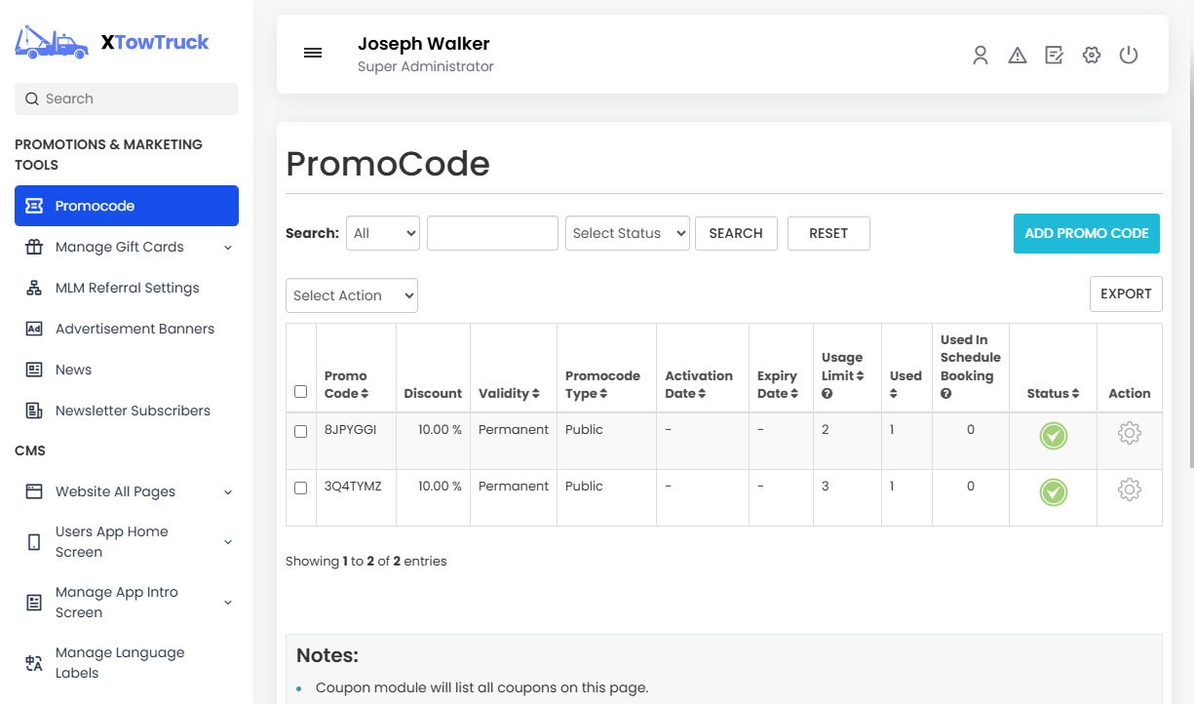Click the edit document icon in header
This screenshot has height=704, width=1194.
1054,56
